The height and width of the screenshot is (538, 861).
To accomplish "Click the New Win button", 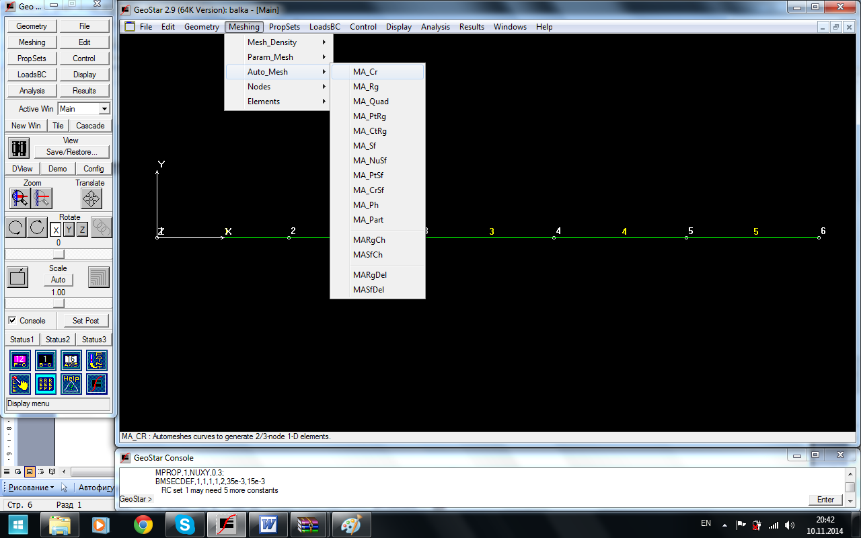I will (x=26, y=126).
